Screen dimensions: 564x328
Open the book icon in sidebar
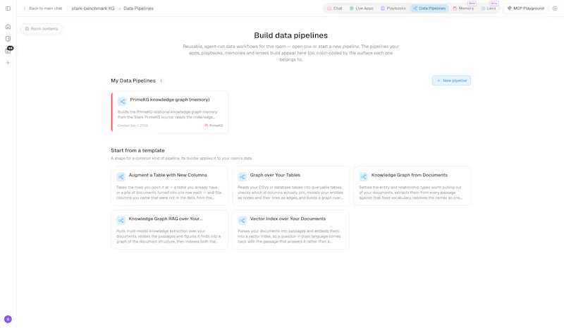[x=8, y=39]
